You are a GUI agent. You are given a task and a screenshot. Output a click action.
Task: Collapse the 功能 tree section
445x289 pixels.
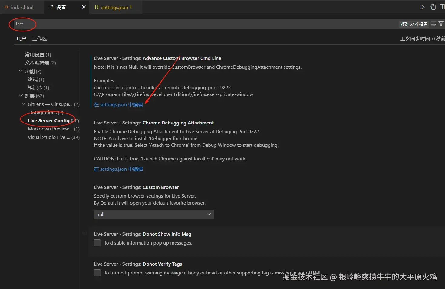click(x=21, y=71)
